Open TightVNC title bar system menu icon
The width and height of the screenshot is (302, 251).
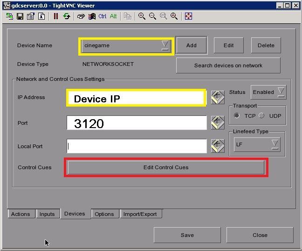point(7,6)
